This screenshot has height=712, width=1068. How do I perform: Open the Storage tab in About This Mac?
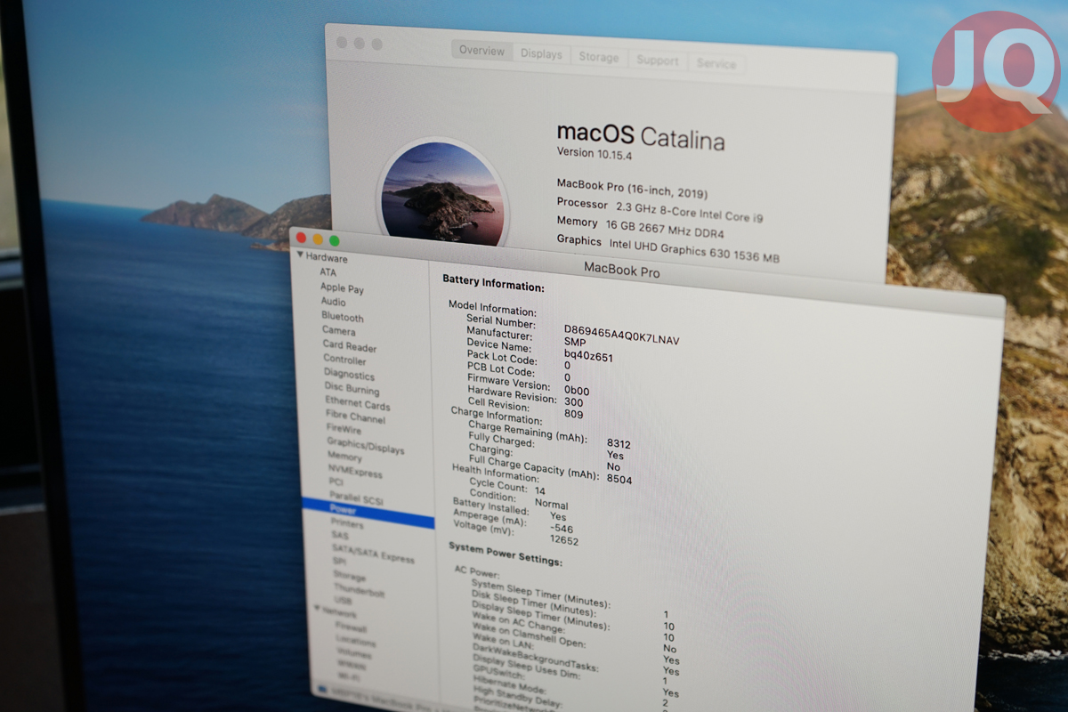598,57
